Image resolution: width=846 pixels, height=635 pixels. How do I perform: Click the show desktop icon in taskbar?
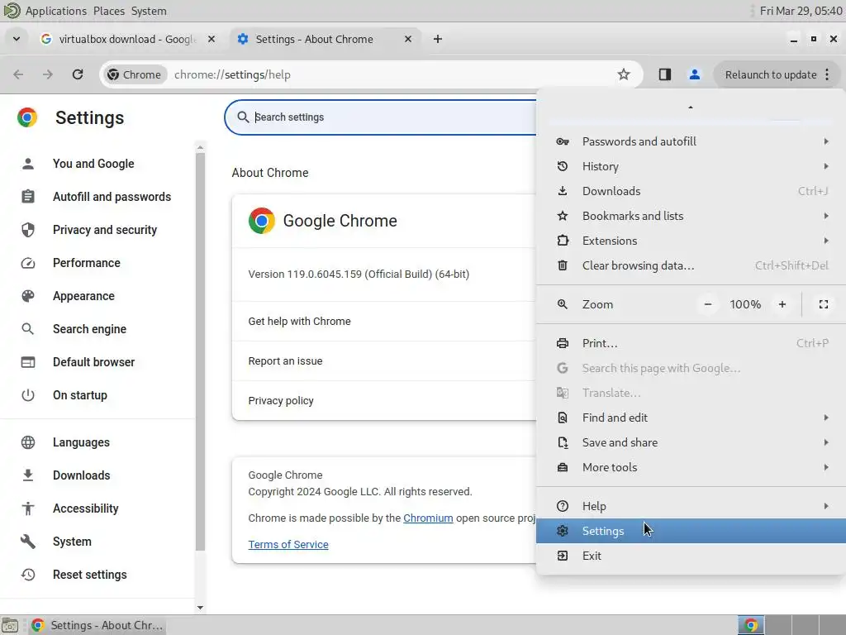coord(10,625)
